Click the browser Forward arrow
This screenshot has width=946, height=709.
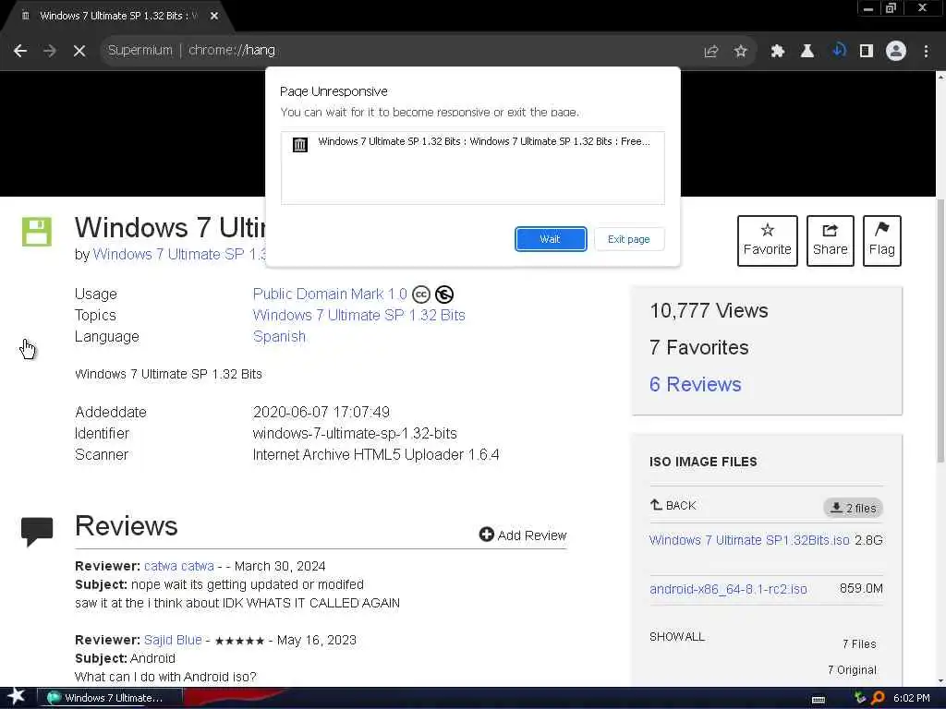50,51
